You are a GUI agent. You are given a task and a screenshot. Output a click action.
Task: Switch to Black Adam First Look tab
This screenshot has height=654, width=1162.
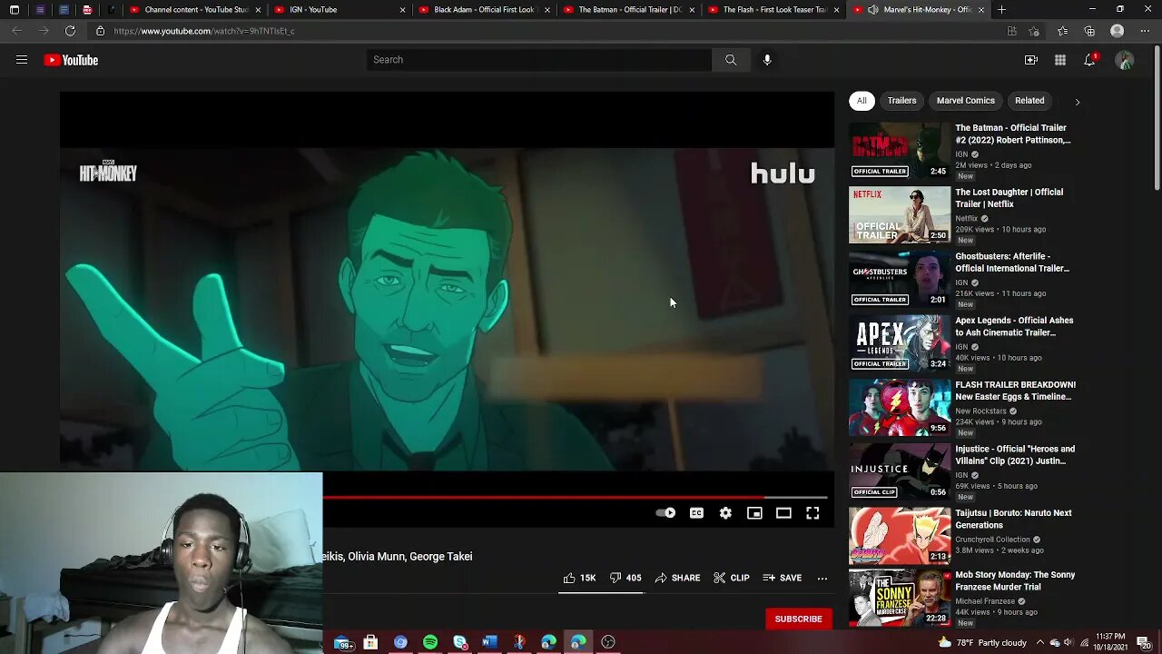485,10
